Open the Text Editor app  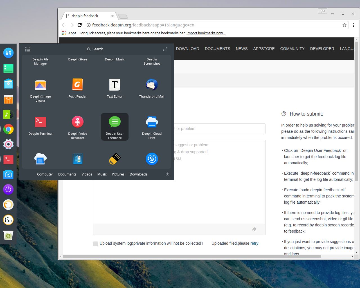click(115, 89)
